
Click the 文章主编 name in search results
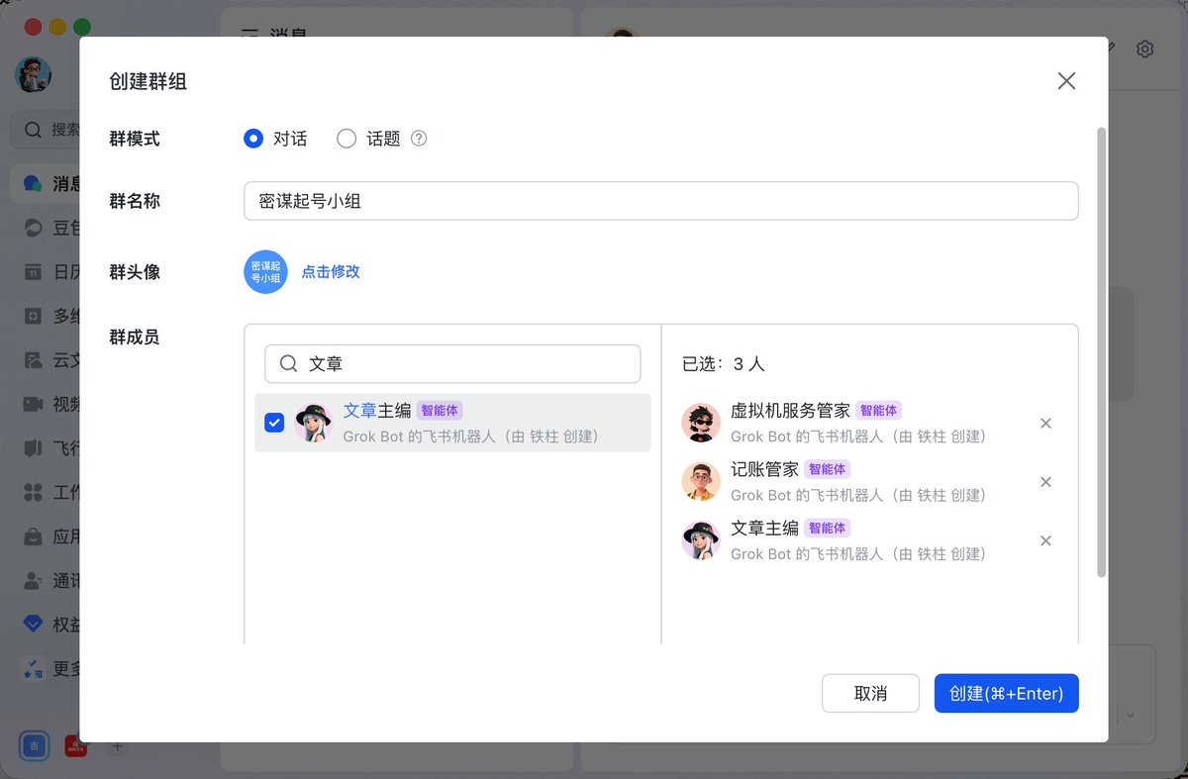(x=377, y=411)
